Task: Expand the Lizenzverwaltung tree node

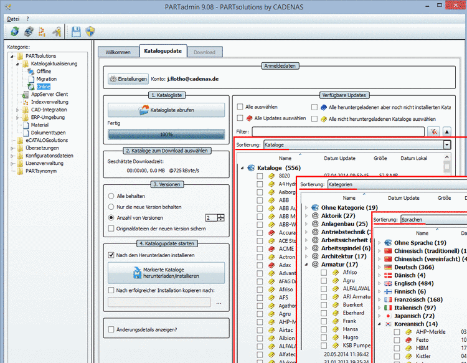Action: tap(12, 164)
